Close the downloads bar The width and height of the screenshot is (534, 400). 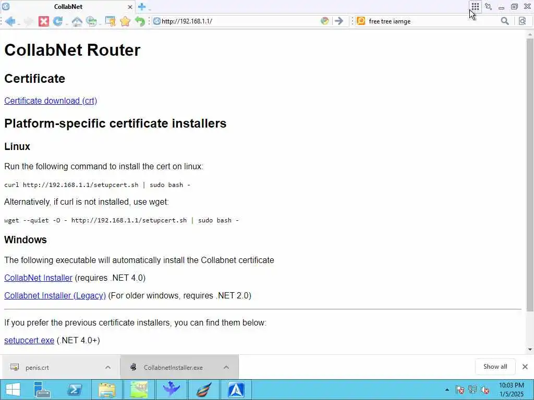pyautogui.click(x=525, y=367)
